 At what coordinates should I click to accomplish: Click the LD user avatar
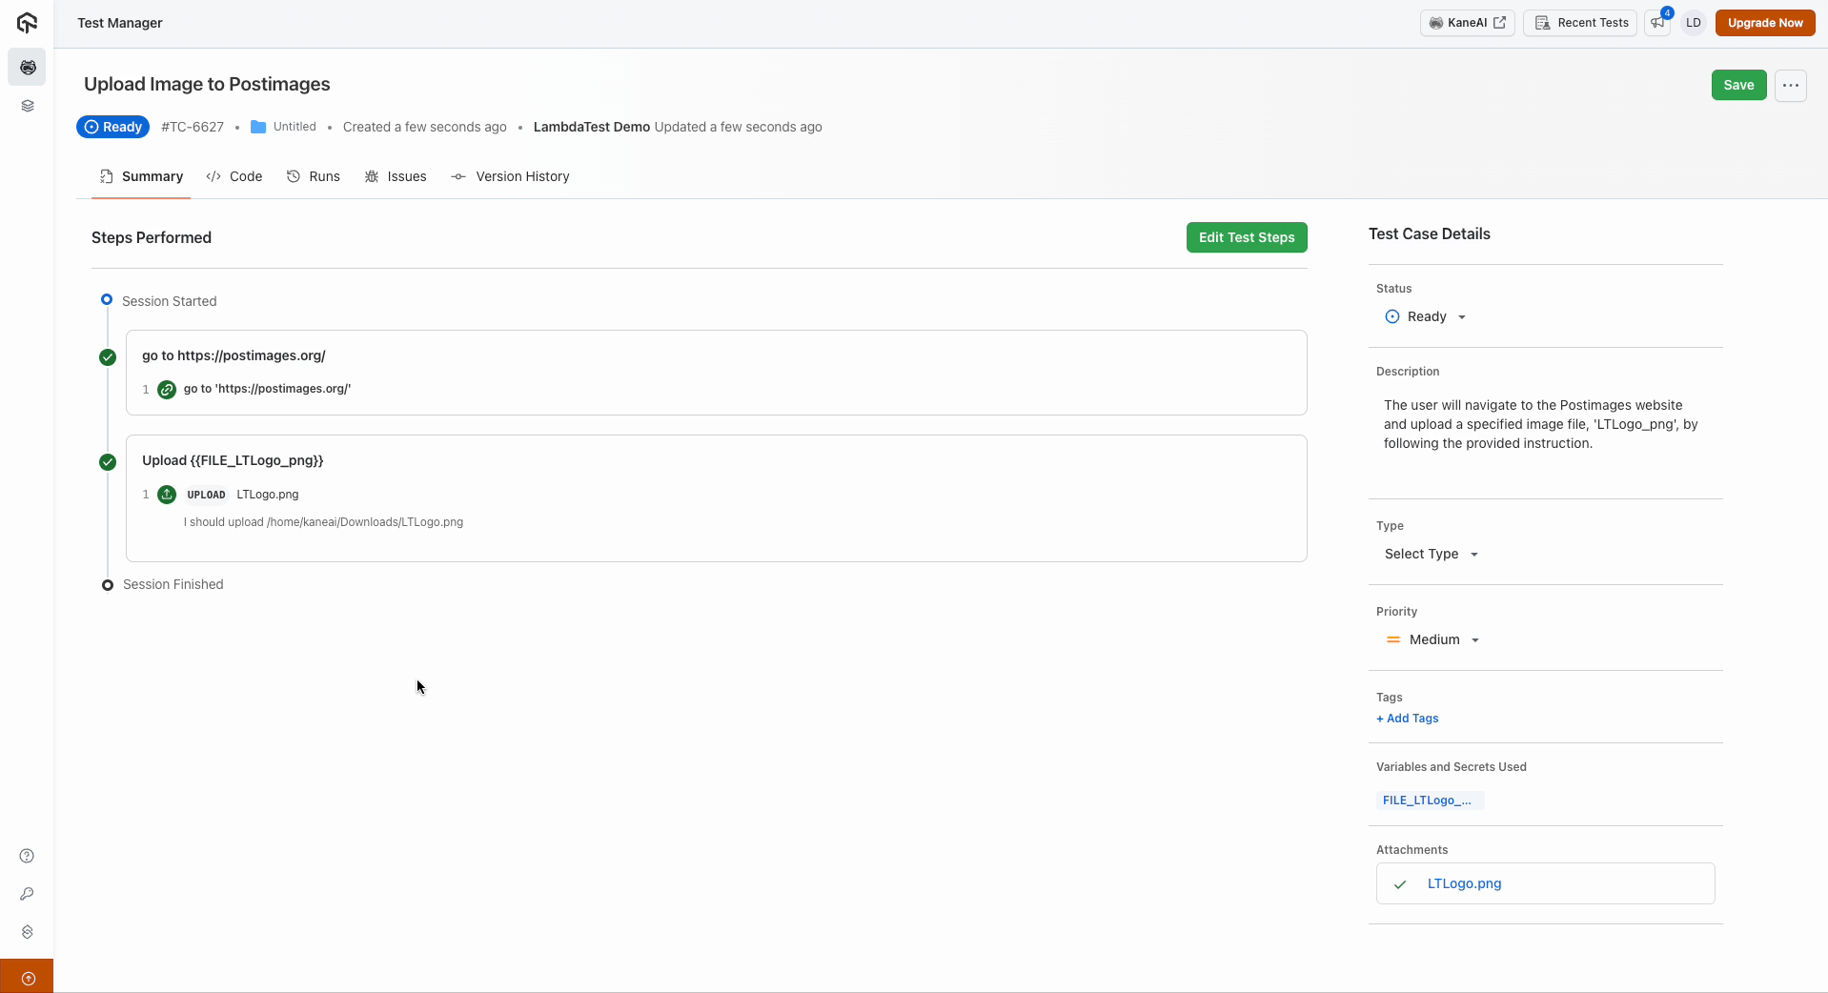tap(1693, 23)
